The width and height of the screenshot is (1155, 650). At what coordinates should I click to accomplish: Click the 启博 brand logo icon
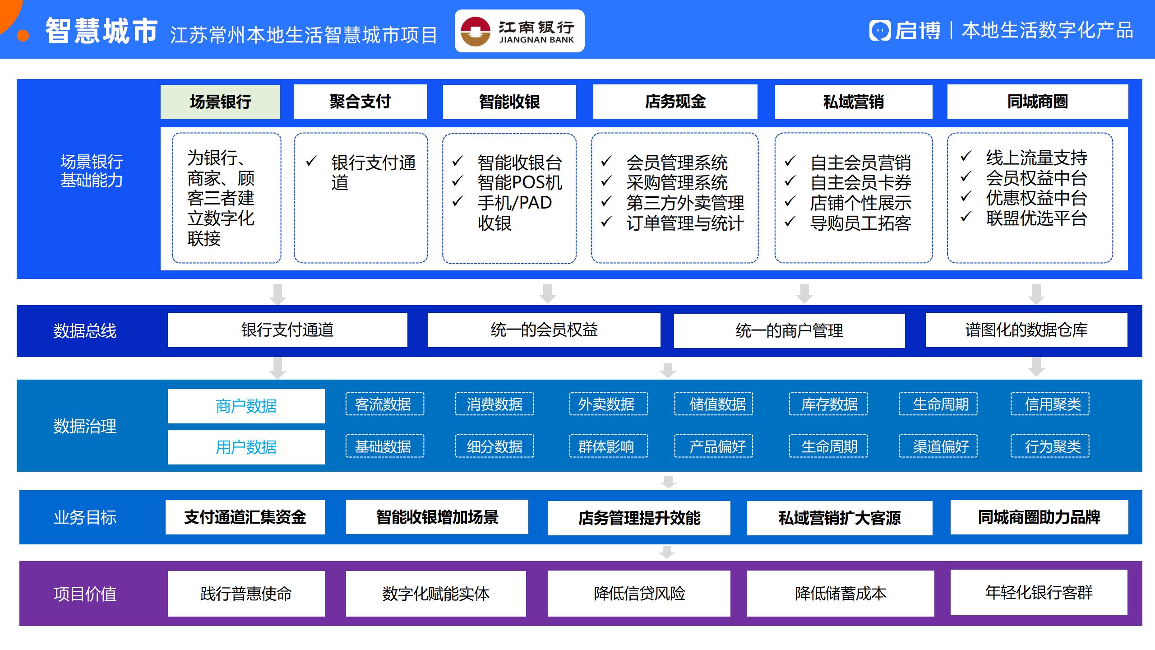point(879,31)
